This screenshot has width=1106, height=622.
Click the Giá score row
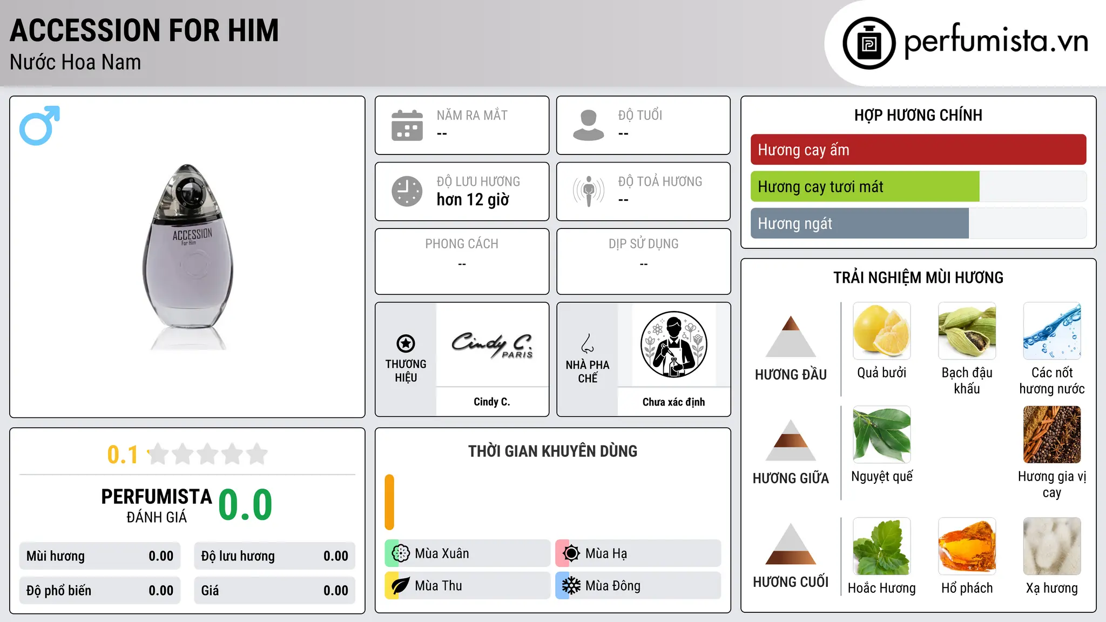click(274, 591)
